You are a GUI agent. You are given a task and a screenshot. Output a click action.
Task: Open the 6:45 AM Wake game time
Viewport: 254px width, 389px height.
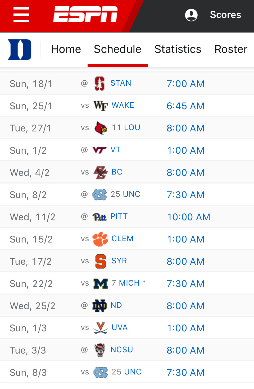(185, 106)
